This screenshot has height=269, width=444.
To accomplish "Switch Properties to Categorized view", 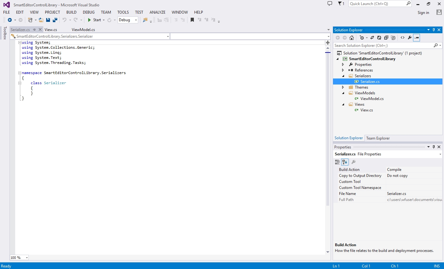I will pos(337,162).
